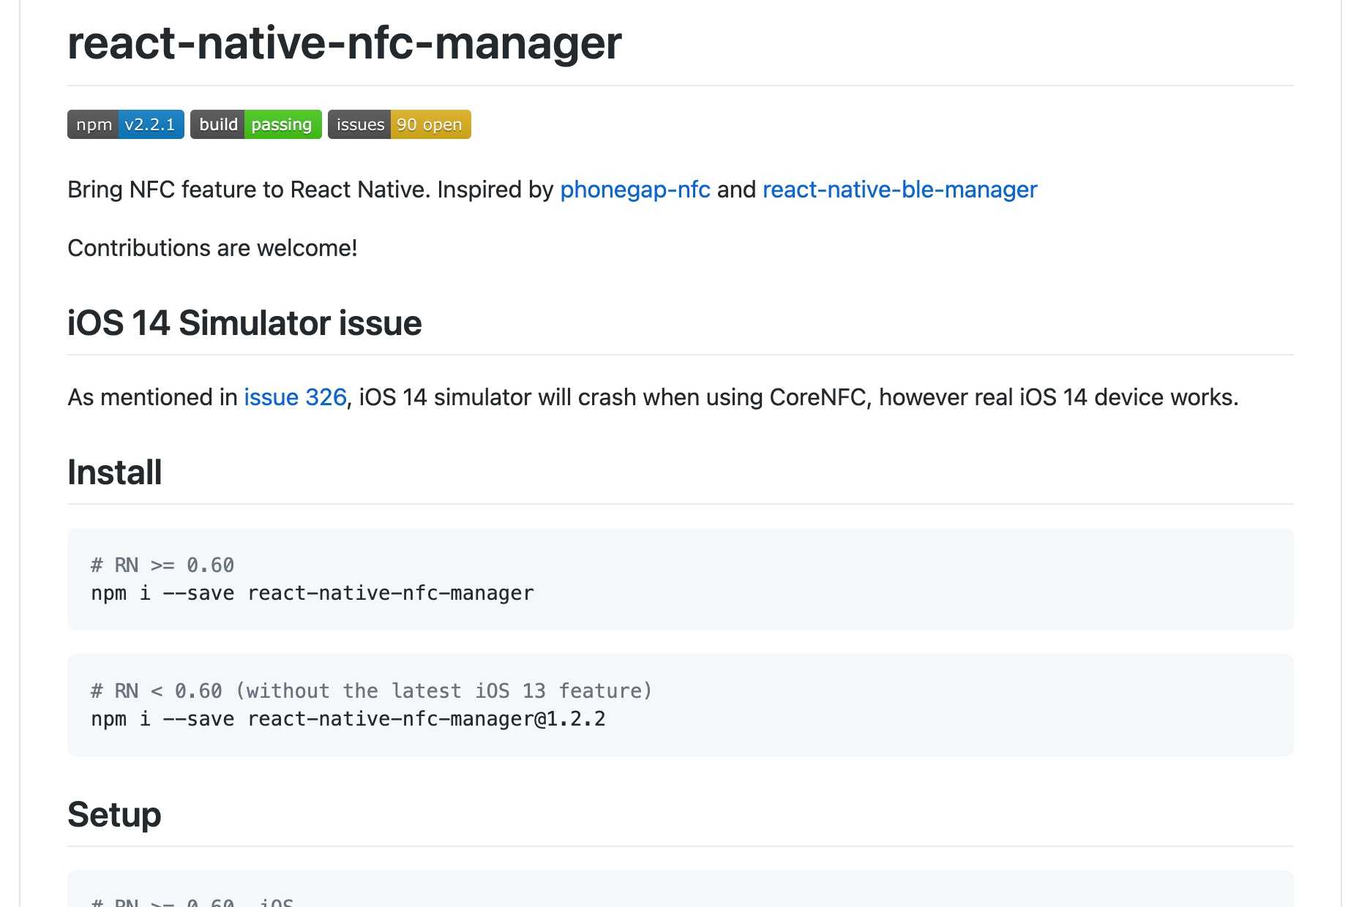
Task: Open the phonegap-nfc link
Action: click(x=635, y=189)
